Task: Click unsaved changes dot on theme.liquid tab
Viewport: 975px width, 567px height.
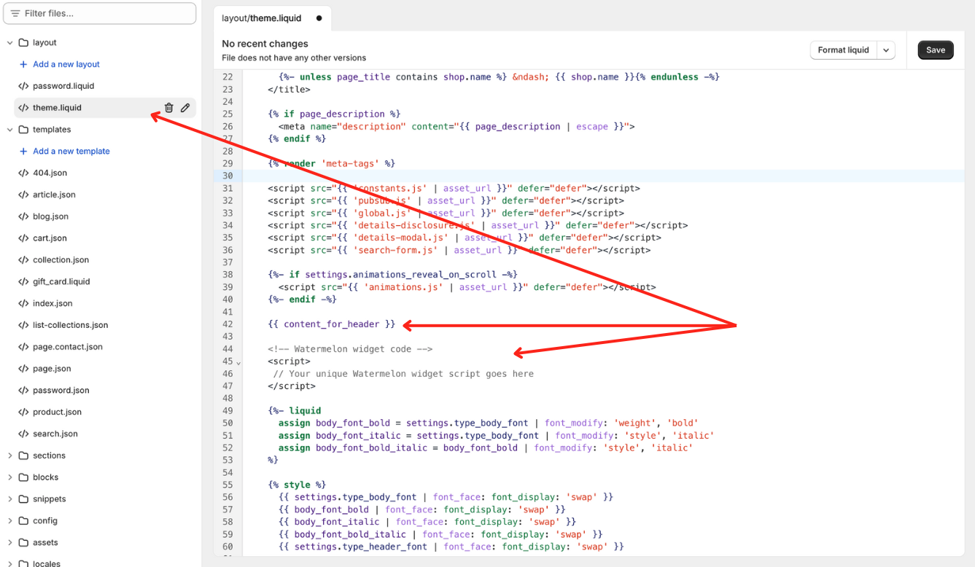Action: point(319,18)
